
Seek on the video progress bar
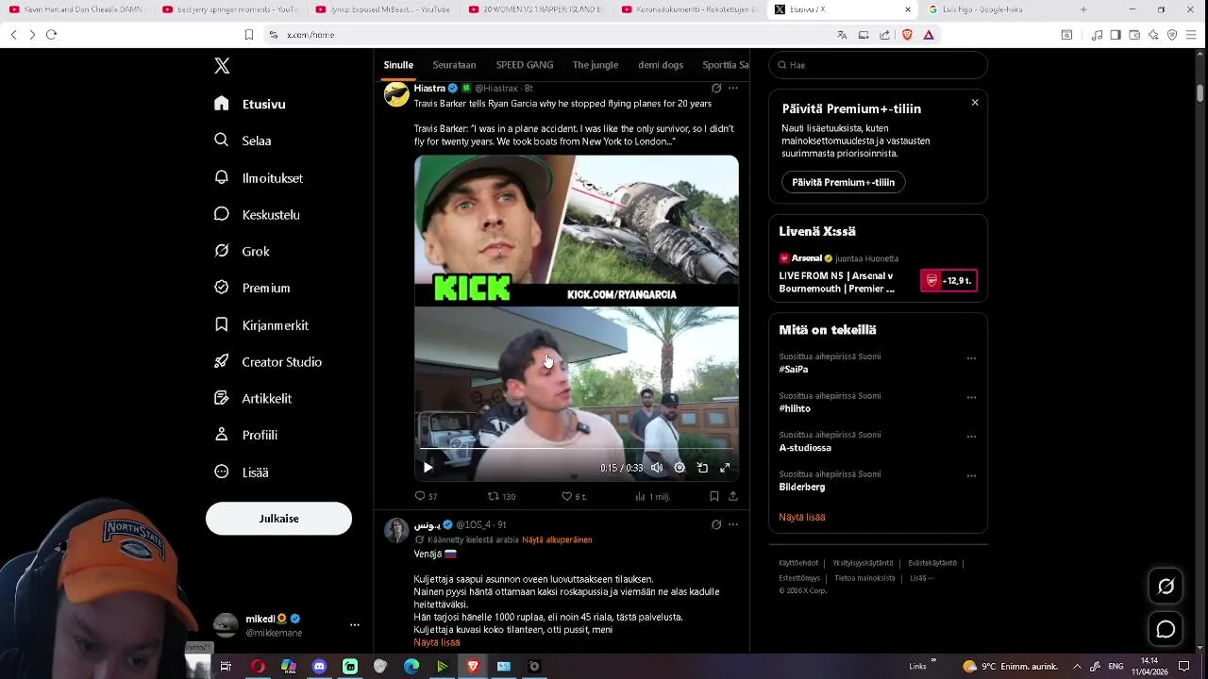click(x=576, y=449)
